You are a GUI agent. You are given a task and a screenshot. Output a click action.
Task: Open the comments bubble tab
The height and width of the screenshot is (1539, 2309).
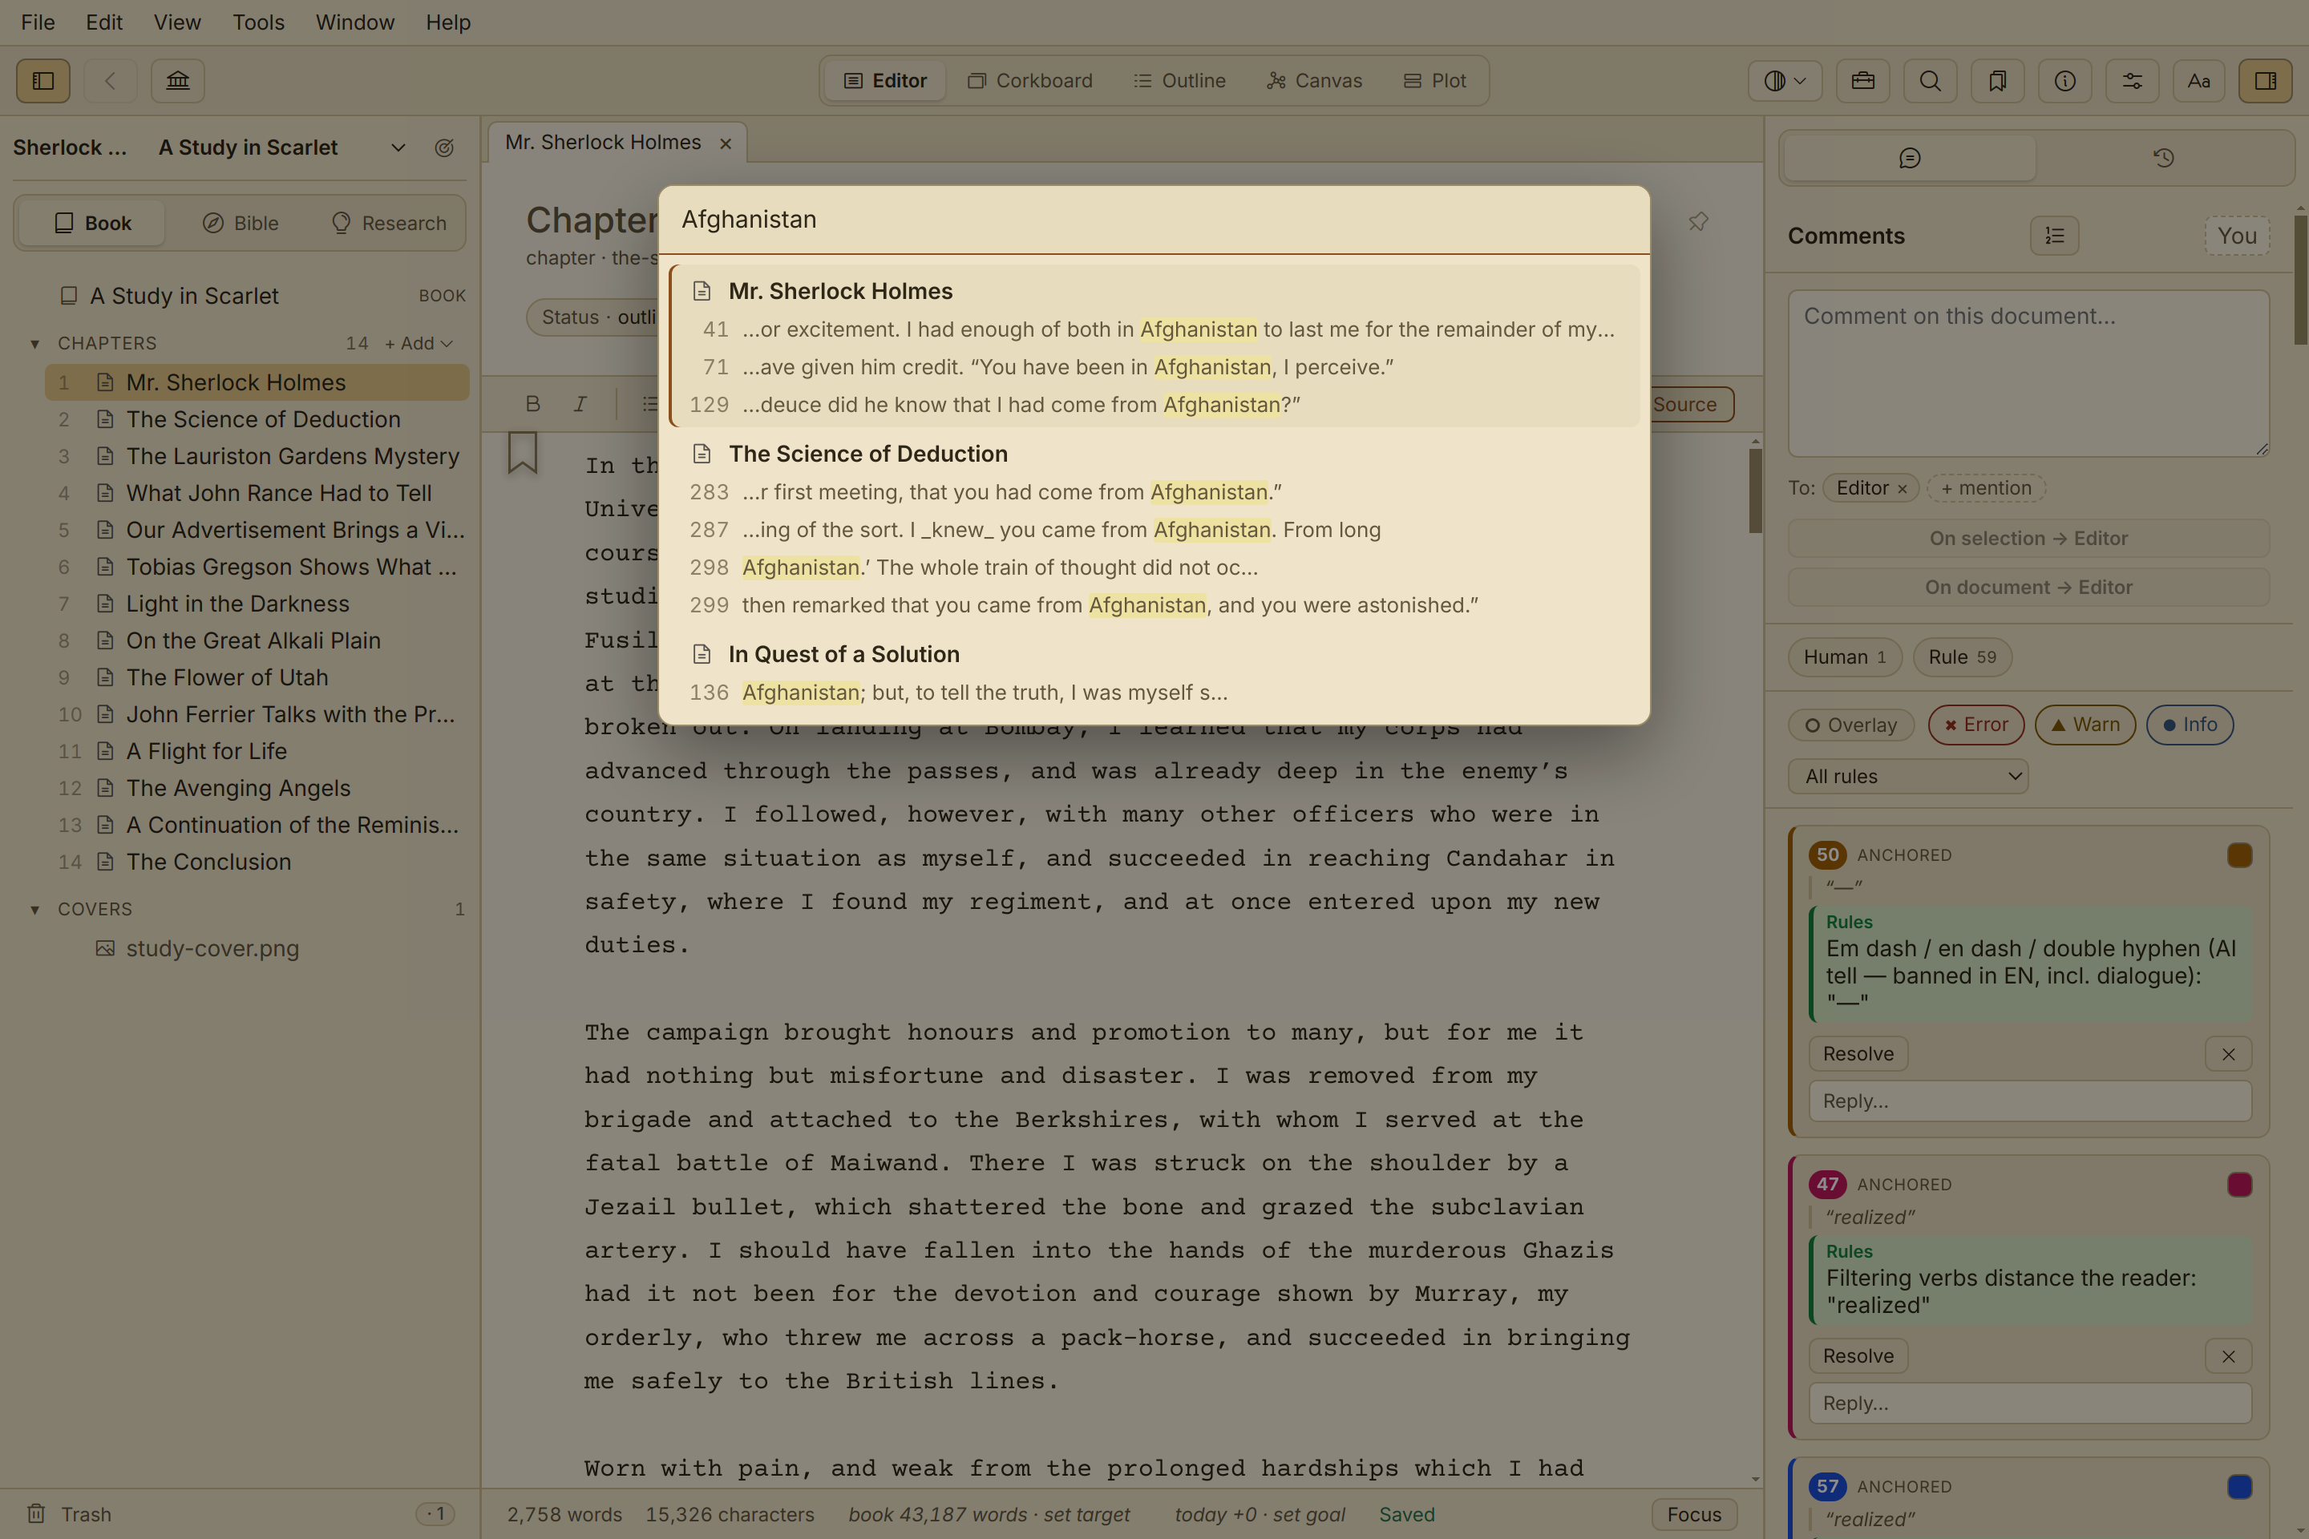click(x=1910, y=158)
